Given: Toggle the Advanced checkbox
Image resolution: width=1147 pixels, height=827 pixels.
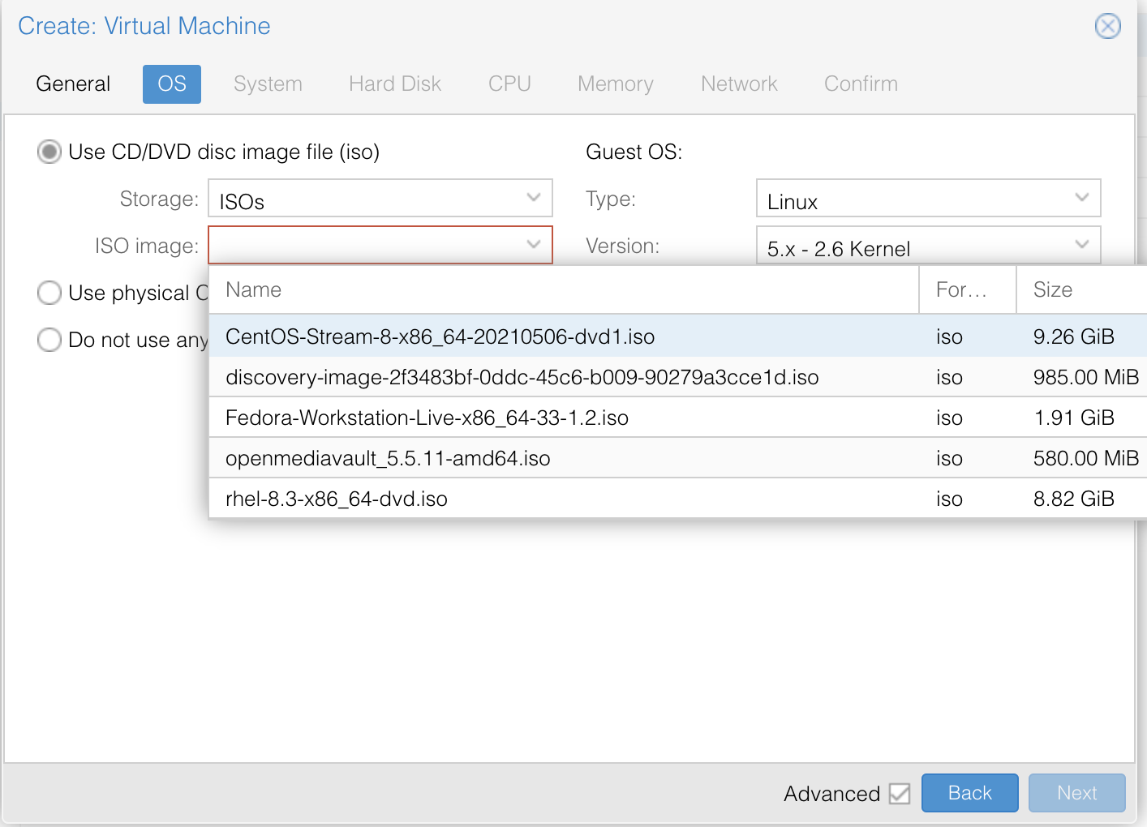Looking at the screenshot, I should (900, 793).
